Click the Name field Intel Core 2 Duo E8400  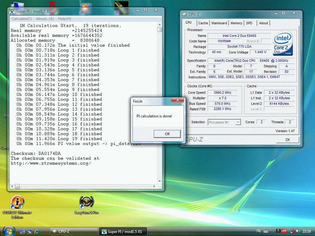tap(239, 36)
